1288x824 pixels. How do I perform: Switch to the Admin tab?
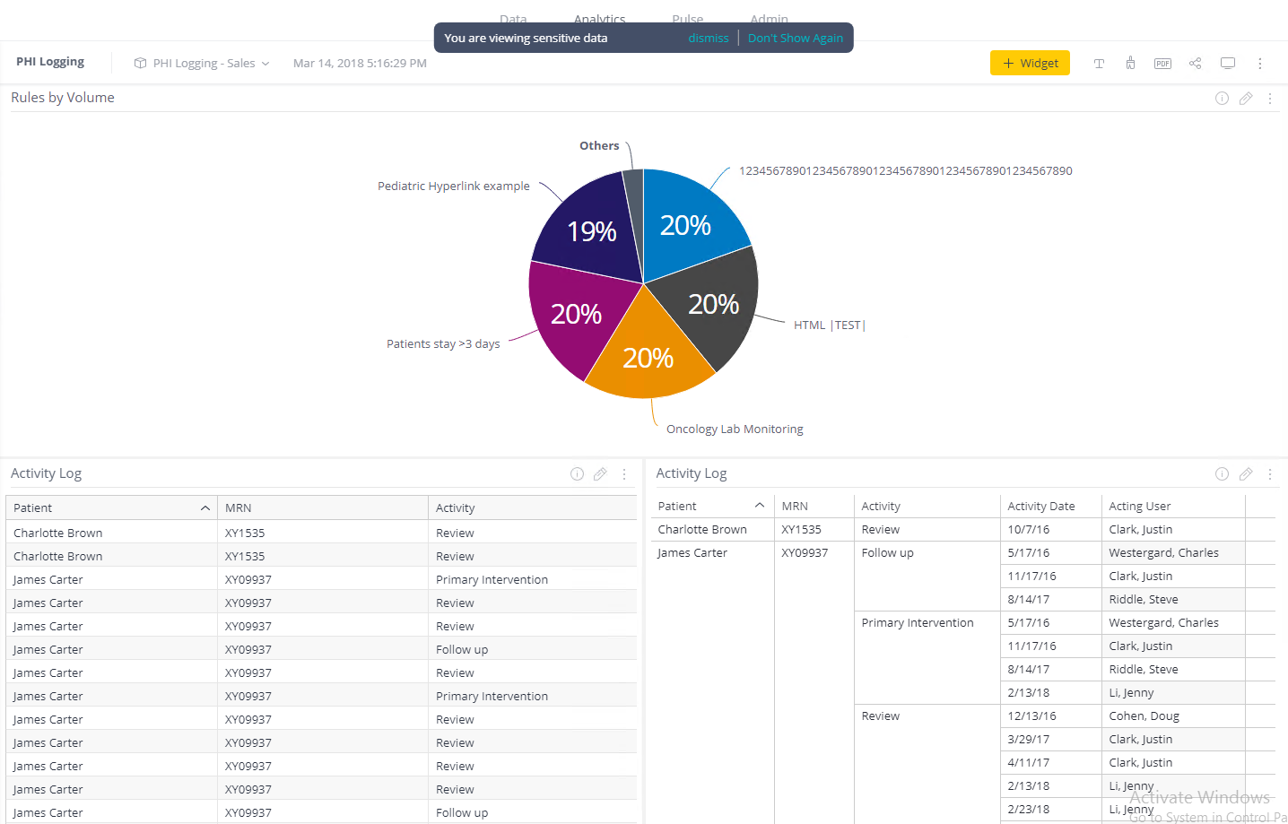[769, 18]
